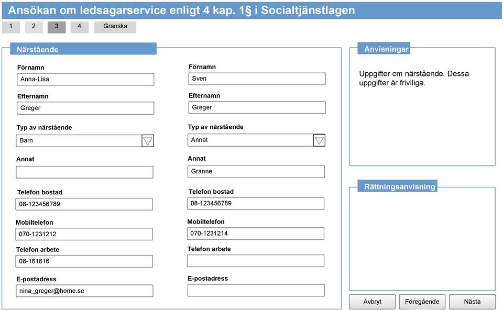The image size is (503, 310).
Task: Edit right Telefon bostad field
Action: 256,204
